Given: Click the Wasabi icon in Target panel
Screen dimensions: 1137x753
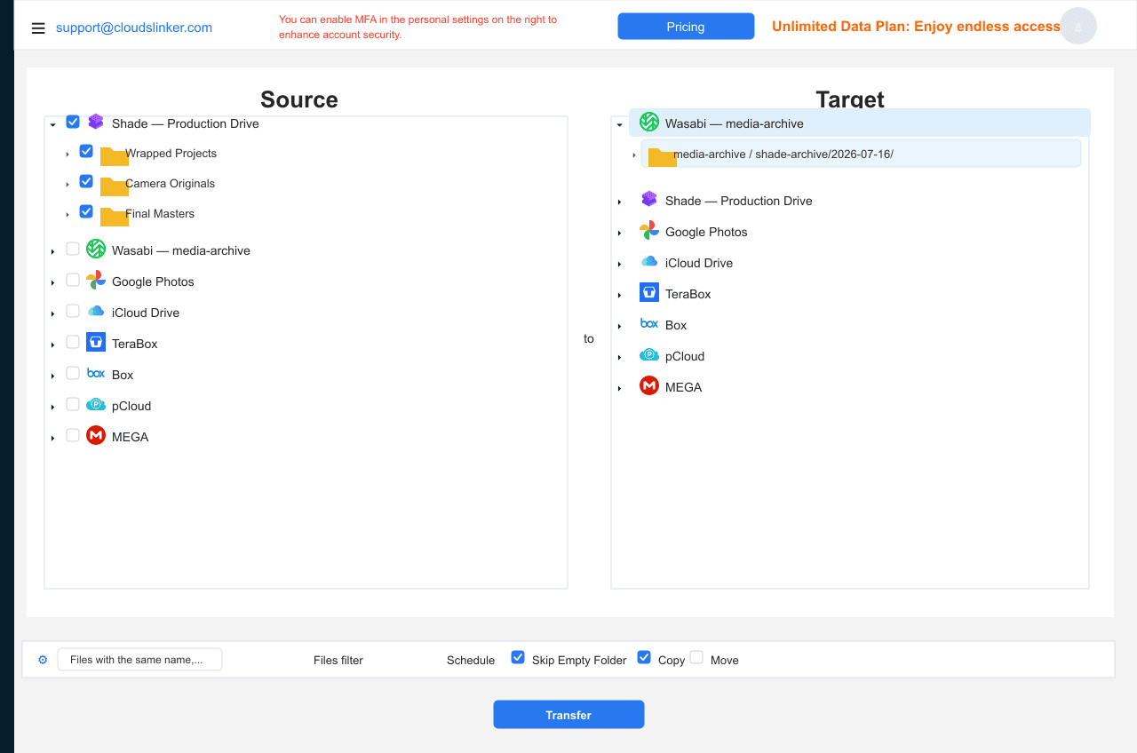Looking at the screenshot, I should tap(649, 122).
